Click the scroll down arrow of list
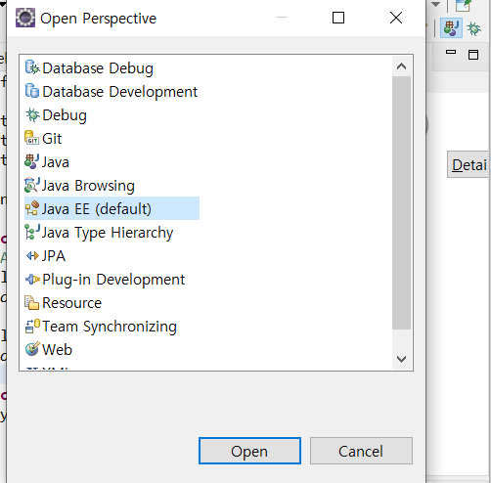491x483 pixels. tap(401, 359)
